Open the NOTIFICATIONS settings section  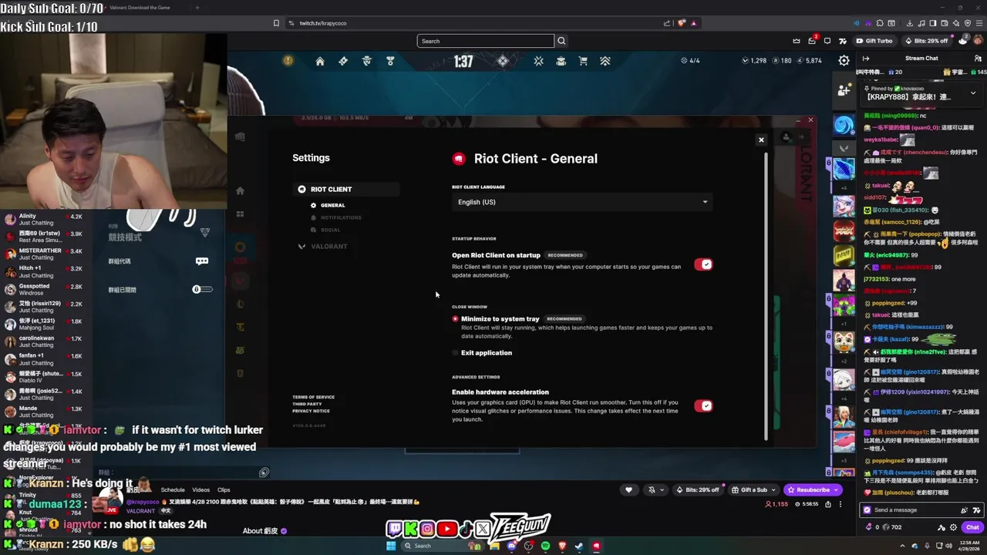pos(341,217)
